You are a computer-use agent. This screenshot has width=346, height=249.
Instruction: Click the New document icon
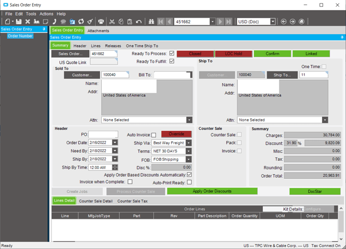point(8,22)
